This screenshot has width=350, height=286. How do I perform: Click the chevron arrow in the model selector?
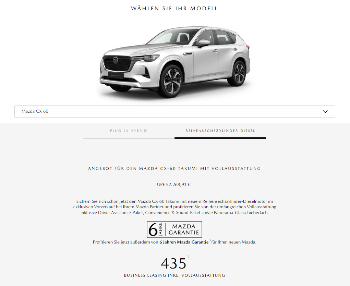[325, 112]
